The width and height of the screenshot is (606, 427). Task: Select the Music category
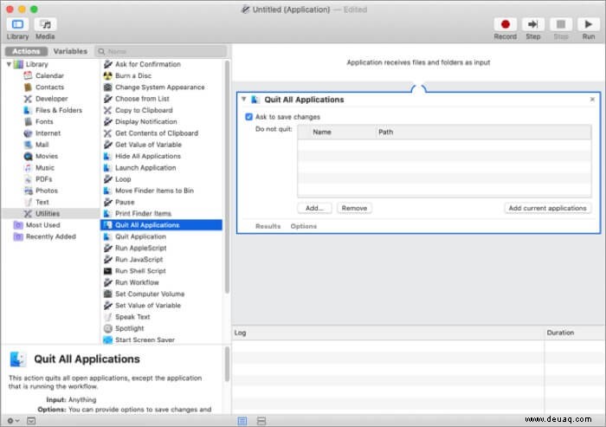click(45, 167)
